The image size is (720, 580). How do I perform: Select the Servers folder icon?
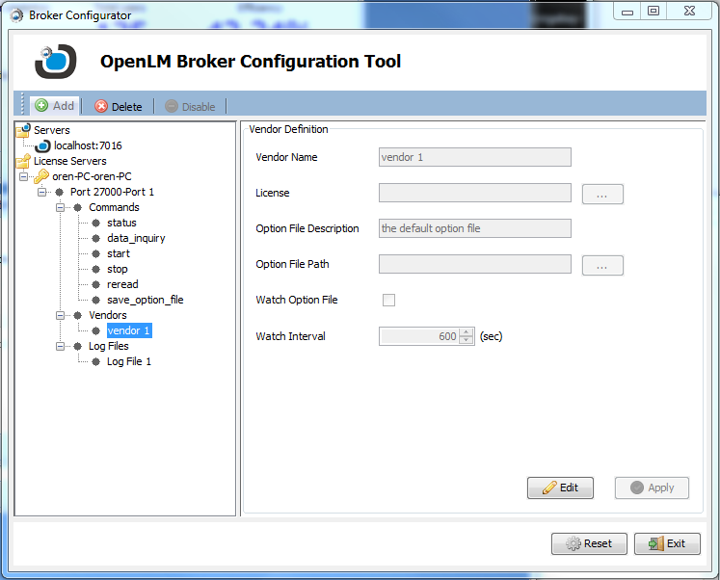23,130
